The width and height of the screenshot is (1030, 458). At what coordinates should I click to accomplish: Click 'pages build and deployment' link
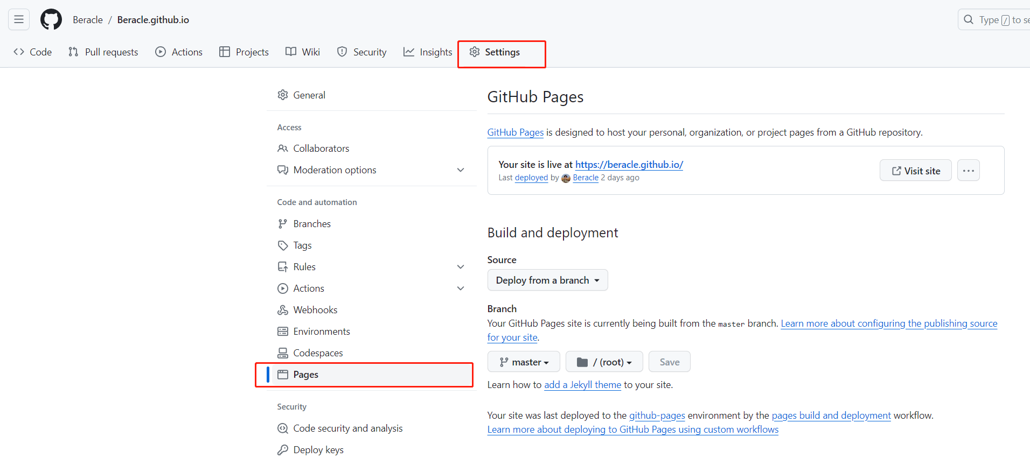click(x=831, y=415)
